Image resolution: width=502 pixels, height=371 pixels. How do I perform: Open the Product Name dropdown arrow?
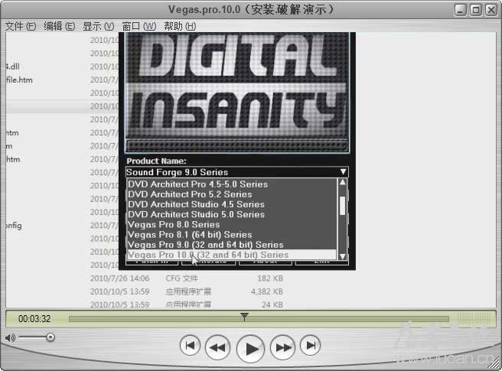343,172
